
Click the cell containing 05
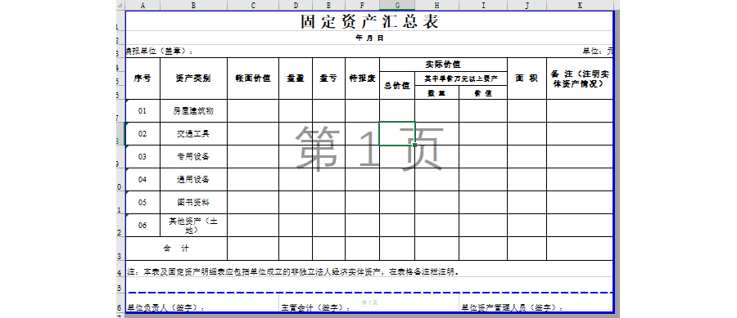click(x=142, y=202)
